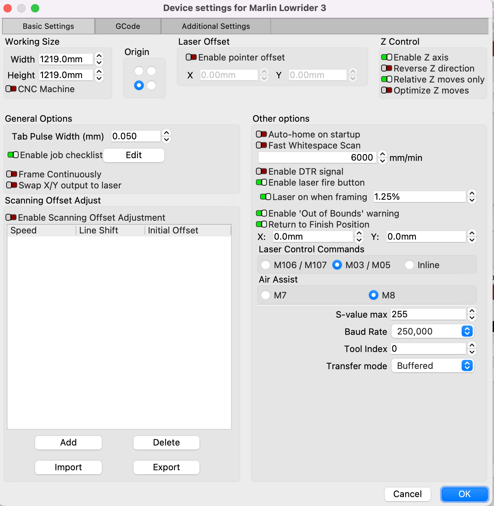Select top-right origin radio button
Image resolution: width=494 pixels, height=506 pixels.
[151, 71]
